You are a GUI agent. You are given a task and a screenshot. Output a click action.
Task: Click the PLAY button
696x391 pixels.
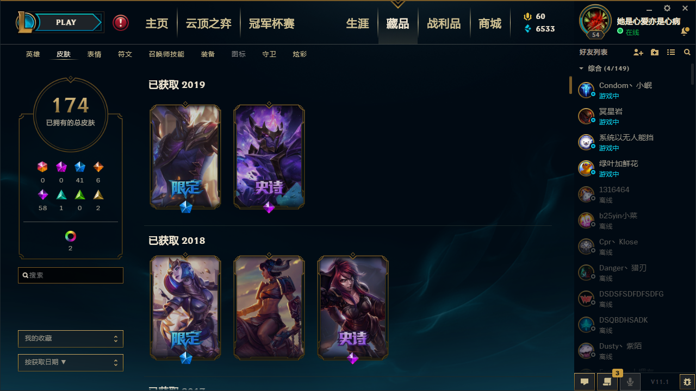[x=66, y=22]
